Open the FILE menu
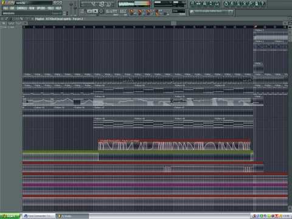Screen dimensions: 292x219 point(5,9)
